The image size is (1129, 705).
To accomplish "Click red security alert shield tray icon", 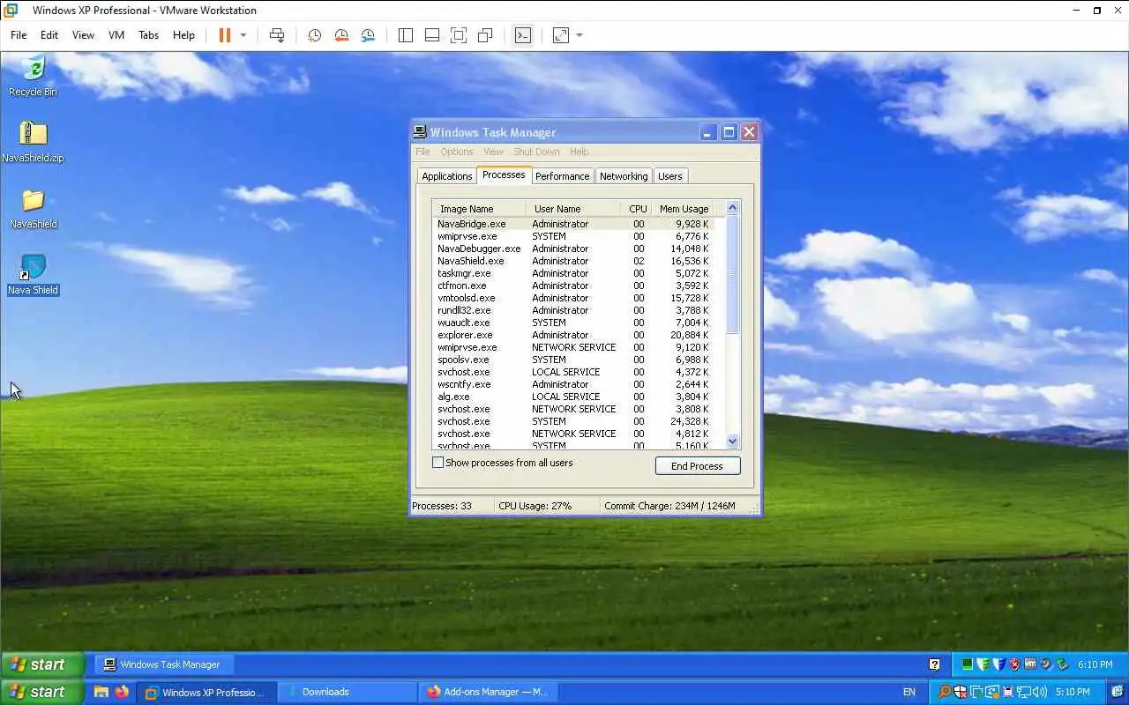I will point(1014,664).
